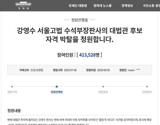Viewport: 160px width, 125px height.
Task: Click the 청원내용 section heading
Action: (14, 111)
